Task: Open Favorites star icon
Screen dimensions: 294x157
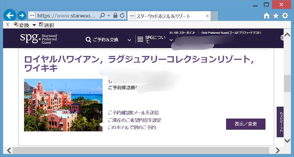Action: pyautogui.click(x=276, y=16)
